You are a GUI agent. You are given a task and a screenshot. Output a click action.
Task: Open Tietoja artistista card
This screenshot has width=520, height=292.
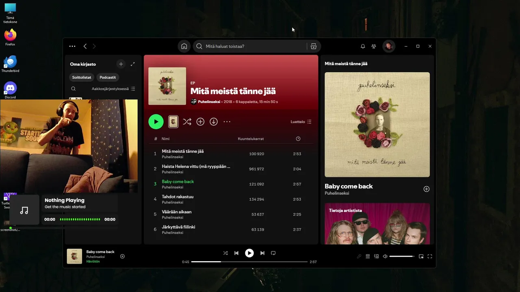377,223
